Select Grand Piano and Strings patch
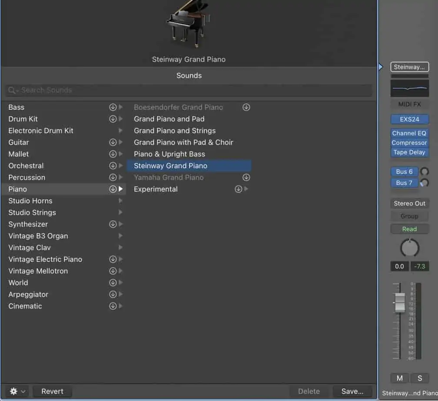438x401 pixels. coord(189,131)
